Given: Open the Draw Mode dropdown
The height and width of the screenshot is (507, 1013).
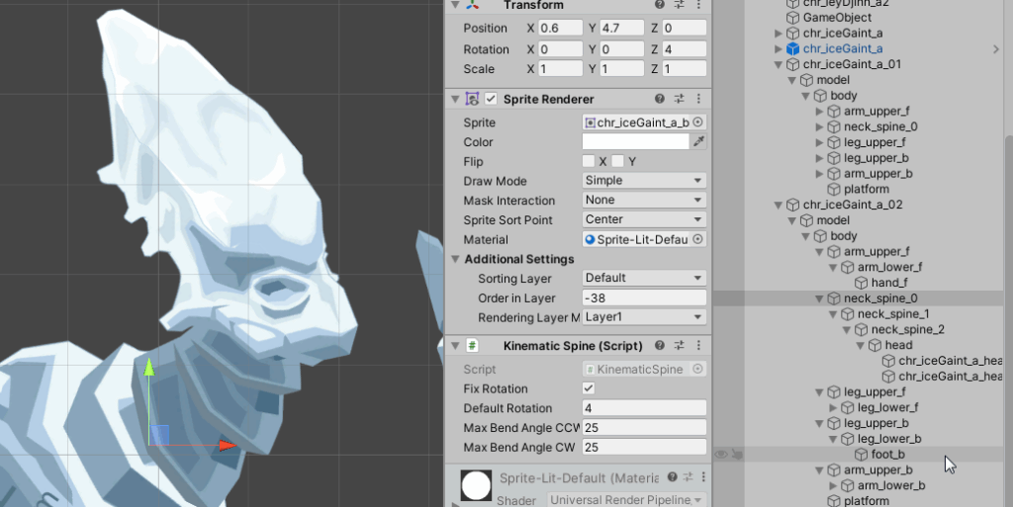Looking at the screenshot, I should pyautogui.click(x=644, y=181).
